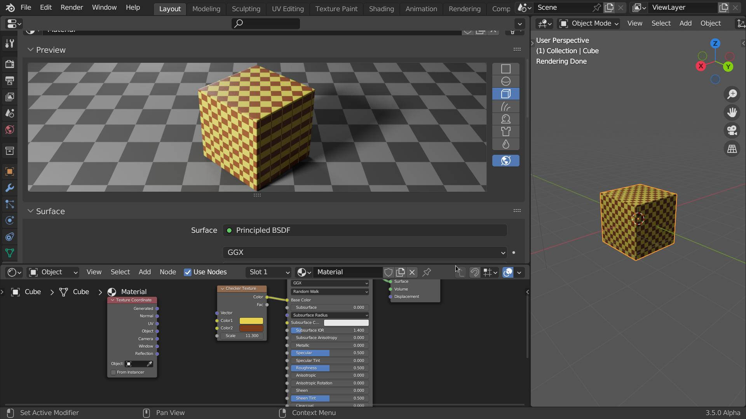The width and height of the screenshot is (746, 419).
Task: Toggle preview world lighting button
Action: (505, 161)
